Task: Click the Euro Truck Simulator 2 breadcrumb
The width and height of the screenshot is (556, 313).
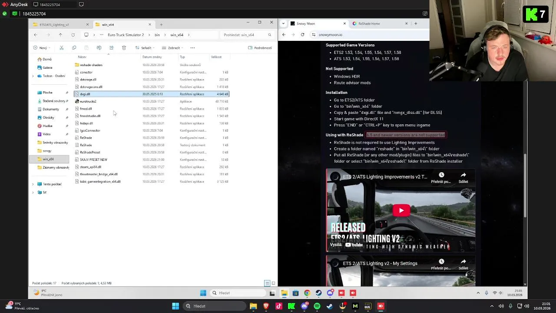Action: click(x=126, y=35)
